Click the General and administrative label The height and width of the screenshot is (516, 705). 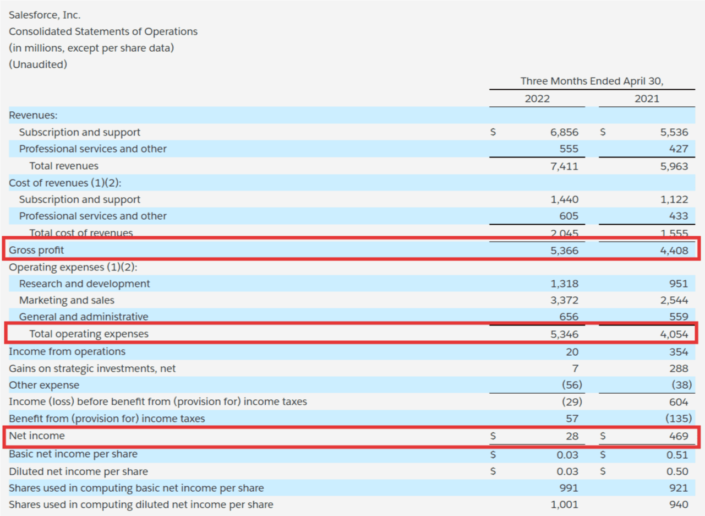pyautogui.click(x=83, y=317)
